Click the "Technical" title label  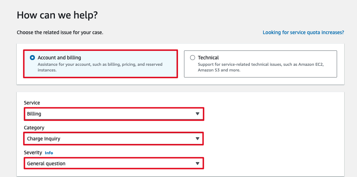[208, 58]
